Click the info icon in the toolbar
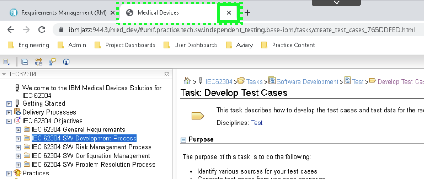The width and height of the screenshot is (424, 179). click(66, 62)
